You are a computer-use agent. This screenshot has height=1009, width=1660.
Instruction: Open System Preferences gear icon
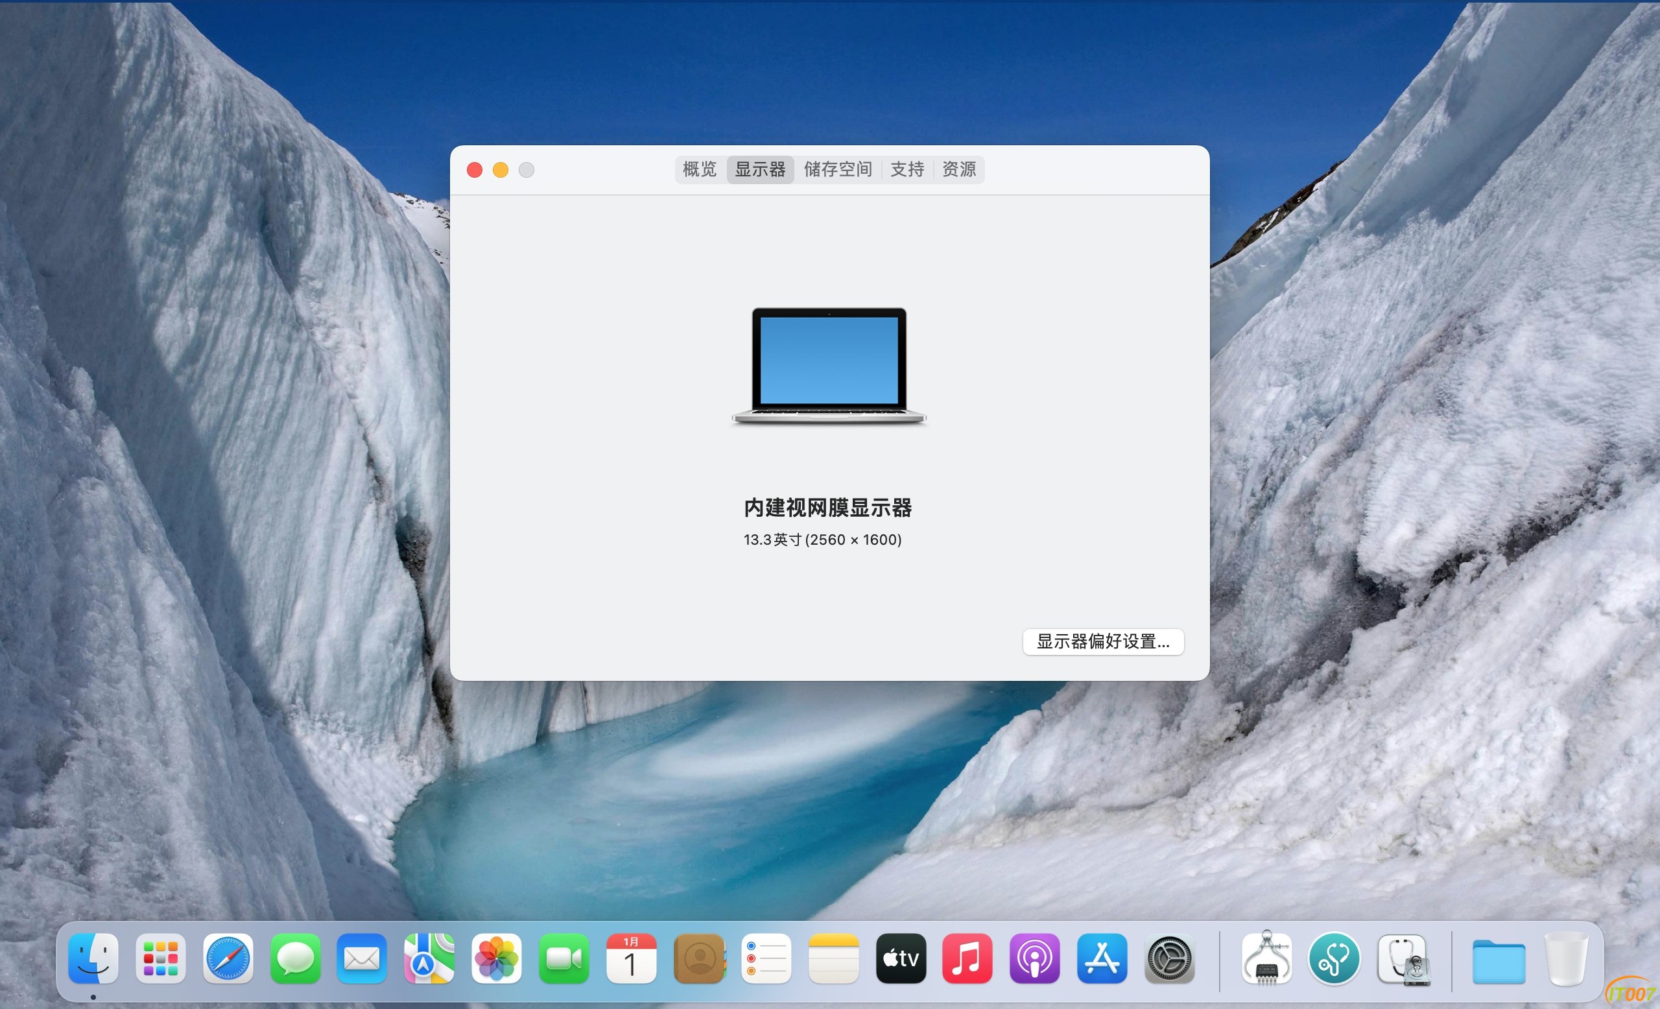[x=1170, y=958]
